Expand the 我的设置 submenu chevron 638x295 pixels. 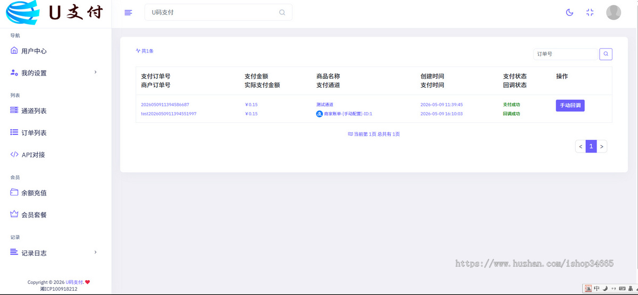95,72
